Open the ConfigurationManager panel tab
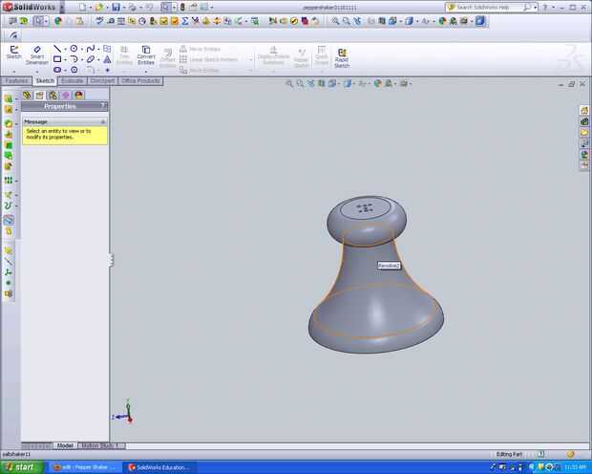 [53, 96]
